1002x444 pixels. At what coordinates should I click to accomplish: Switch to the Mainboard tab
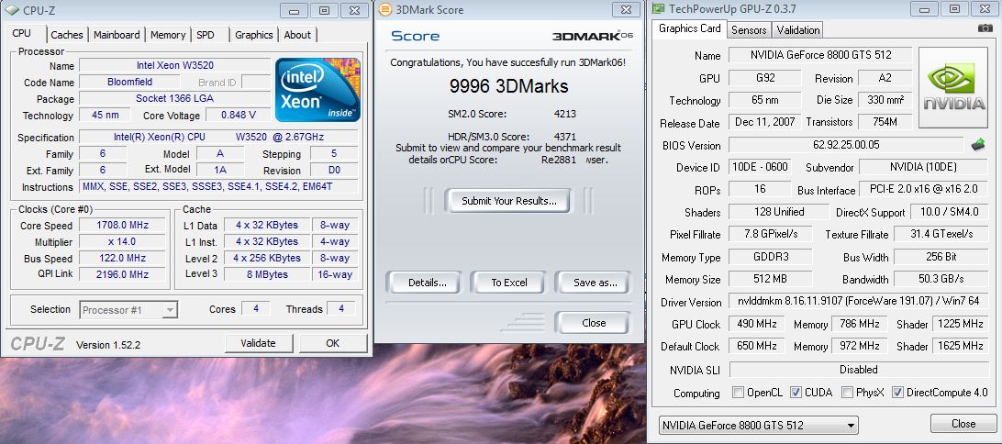(117, 35)
